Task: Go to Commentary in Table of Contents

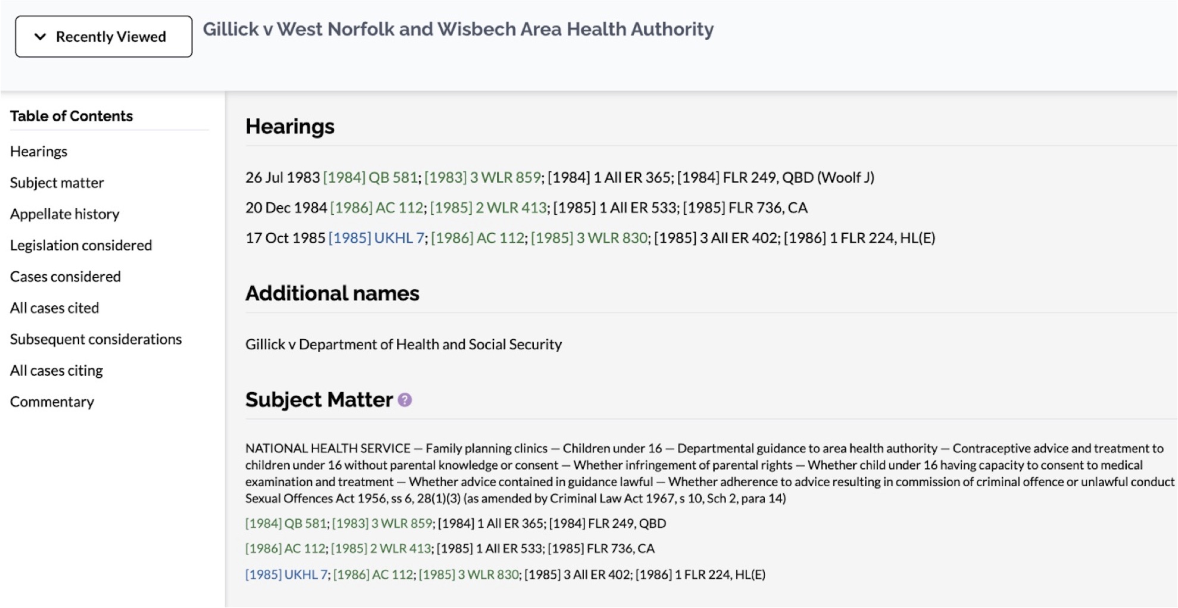Action: point(52,402)
